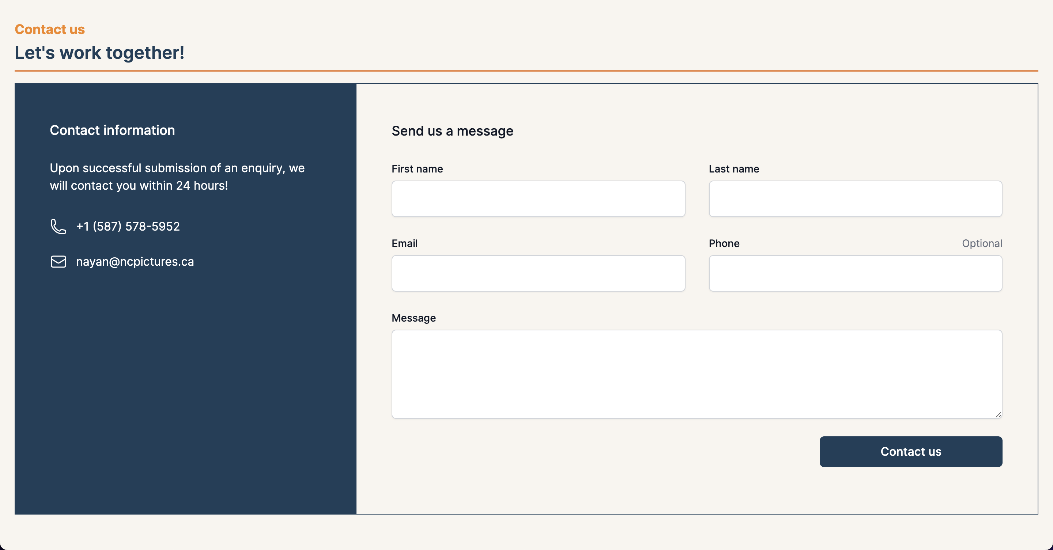Image resolution: width=1053 pixels, height=550 pixels.
Task: Select the Phone input field
Action: (856, 273)
